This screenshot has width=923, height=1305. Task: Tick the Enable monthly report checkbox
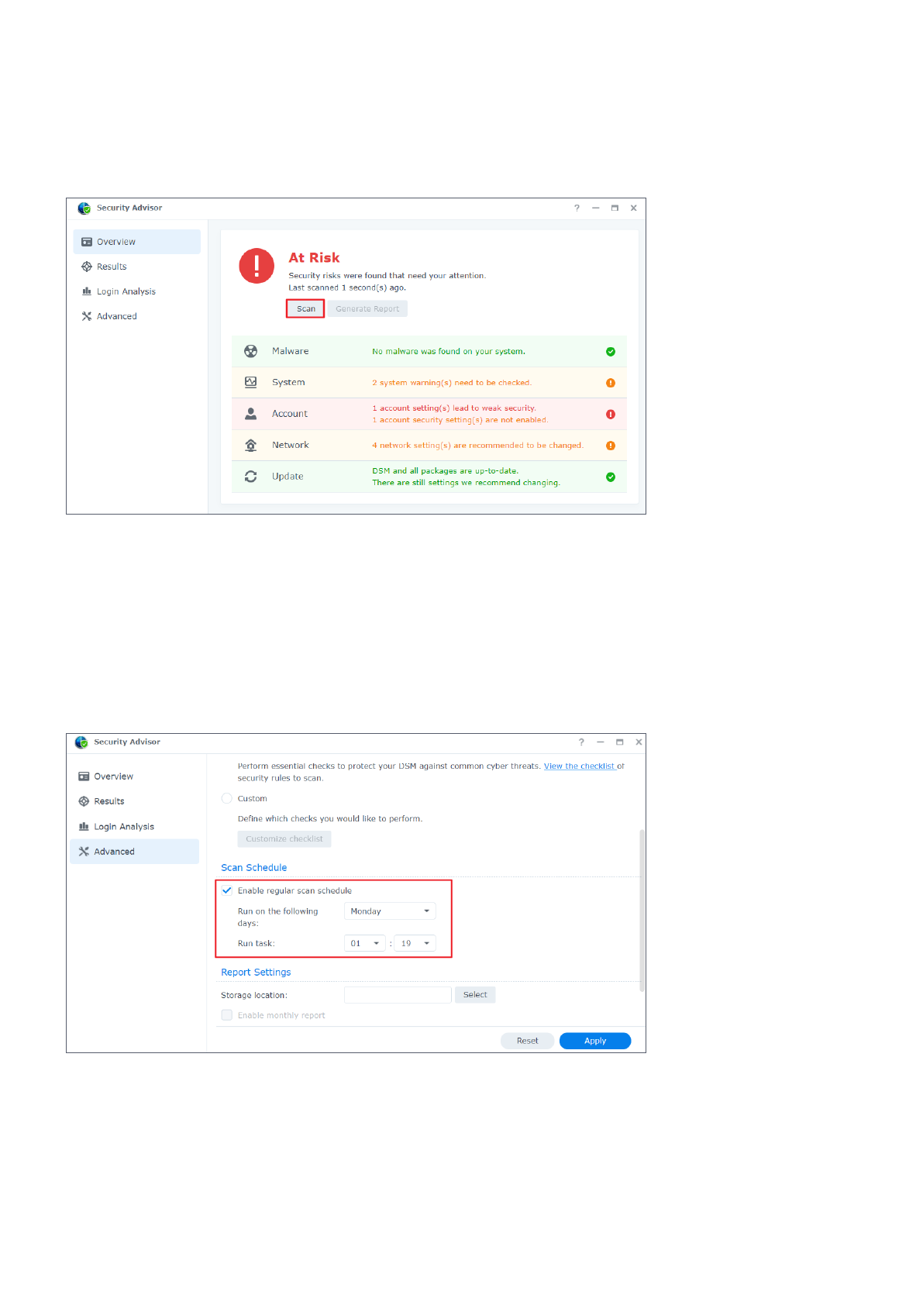[227, 1015]
